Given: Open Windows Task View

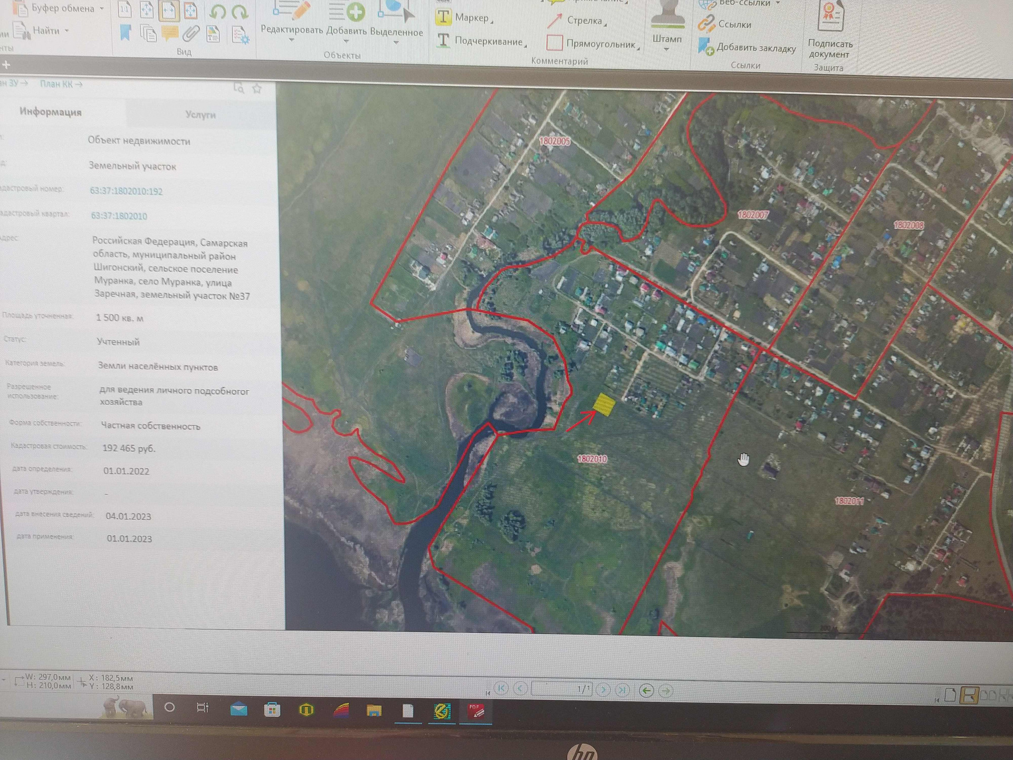Looking at the screenshot, I should (203, 707).
